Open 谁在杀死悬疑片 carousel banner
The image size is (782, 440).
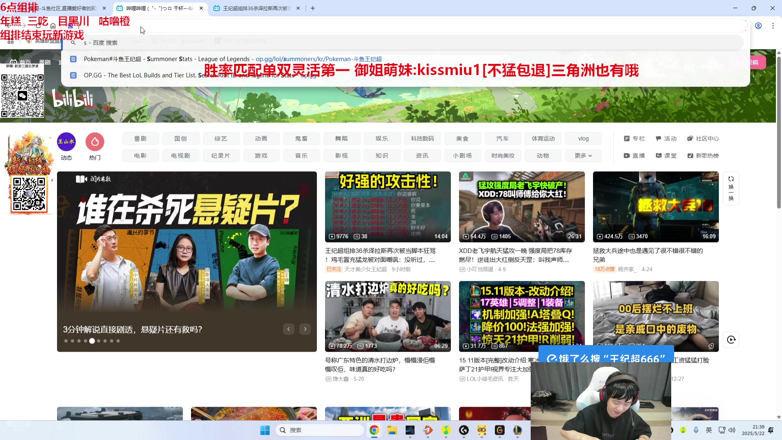pyautogui.click(x=187, y=262)
